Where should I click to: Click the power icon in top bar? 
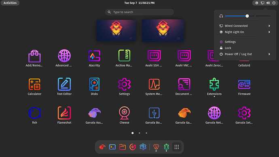click(x=274, y=3)
